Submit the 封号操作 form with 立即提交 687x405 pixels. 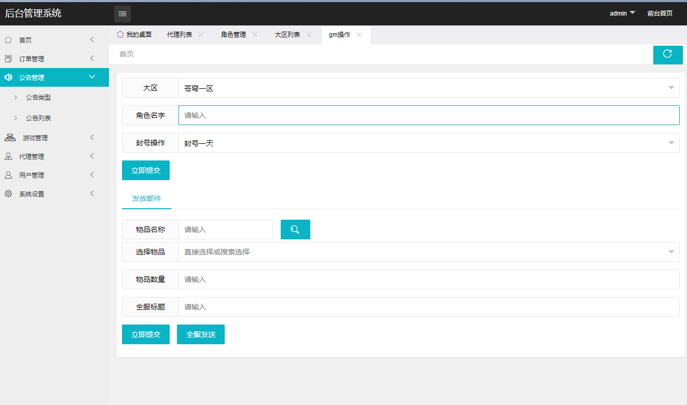coord(146,170)
